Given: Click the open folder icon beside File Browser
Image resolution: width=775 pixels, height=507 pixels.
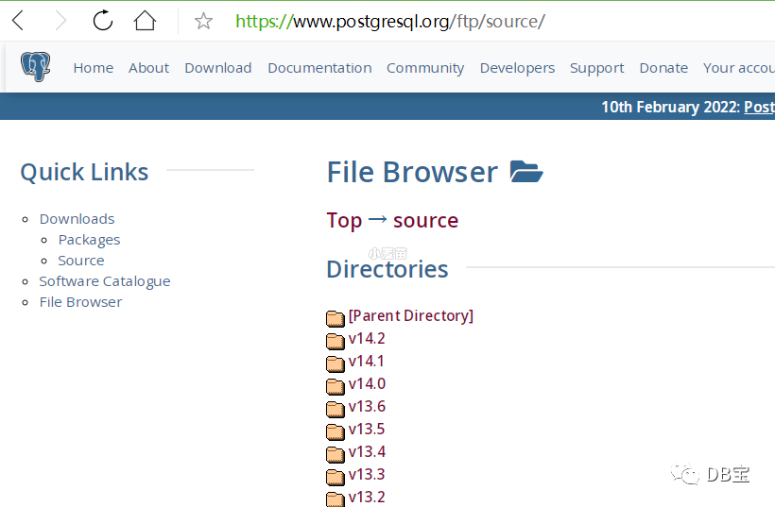Looking at the screenshot, I should point(526,172).
